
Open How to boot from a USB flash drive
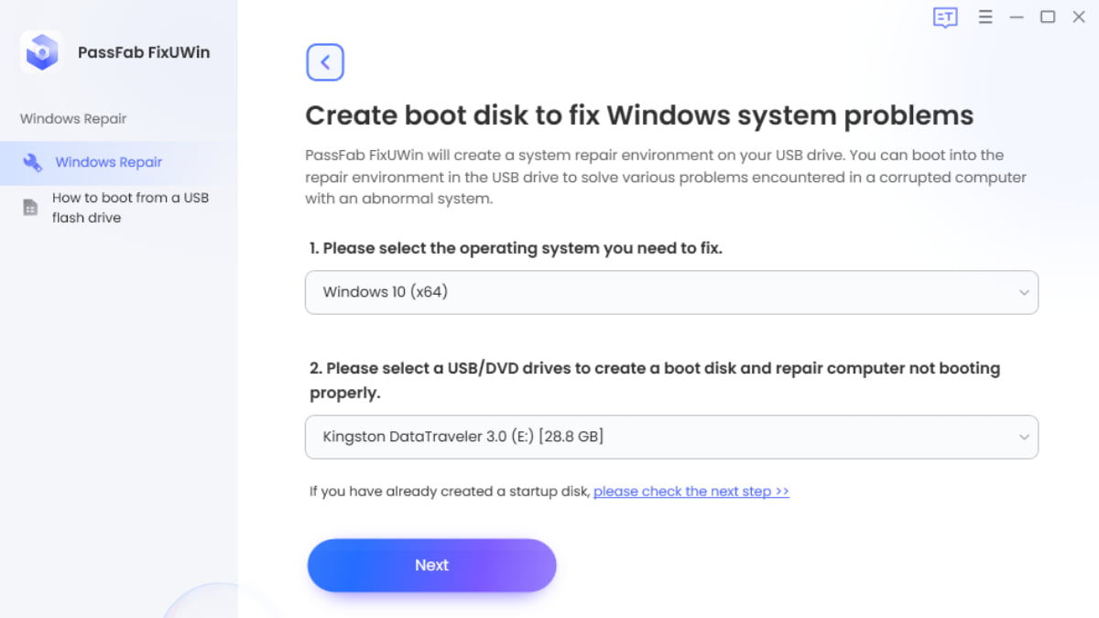click(130, 208)
